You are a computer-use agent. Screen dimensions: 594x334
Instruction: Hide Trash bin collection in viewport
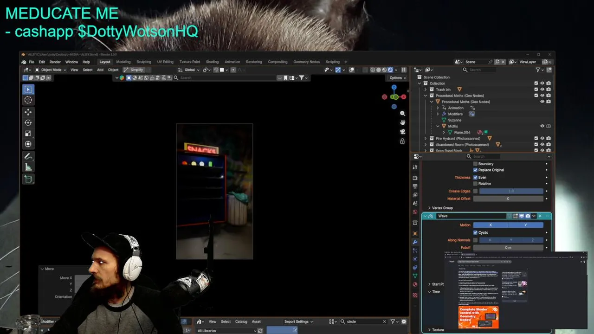point(542,90)
